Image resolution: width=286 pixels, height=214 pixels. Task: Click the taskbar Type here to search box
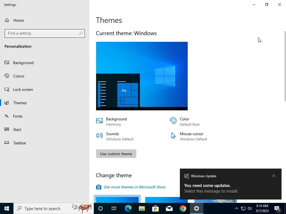[x=54, y=208]
